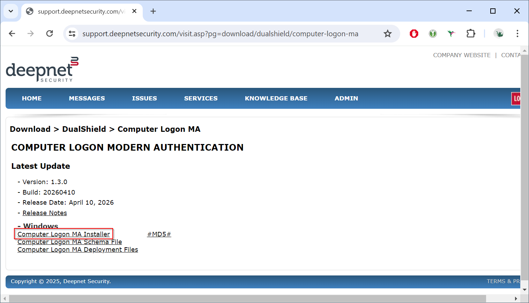
Task: Click the horizontal scrollbar at page bottom
Action: click(247, 299)
